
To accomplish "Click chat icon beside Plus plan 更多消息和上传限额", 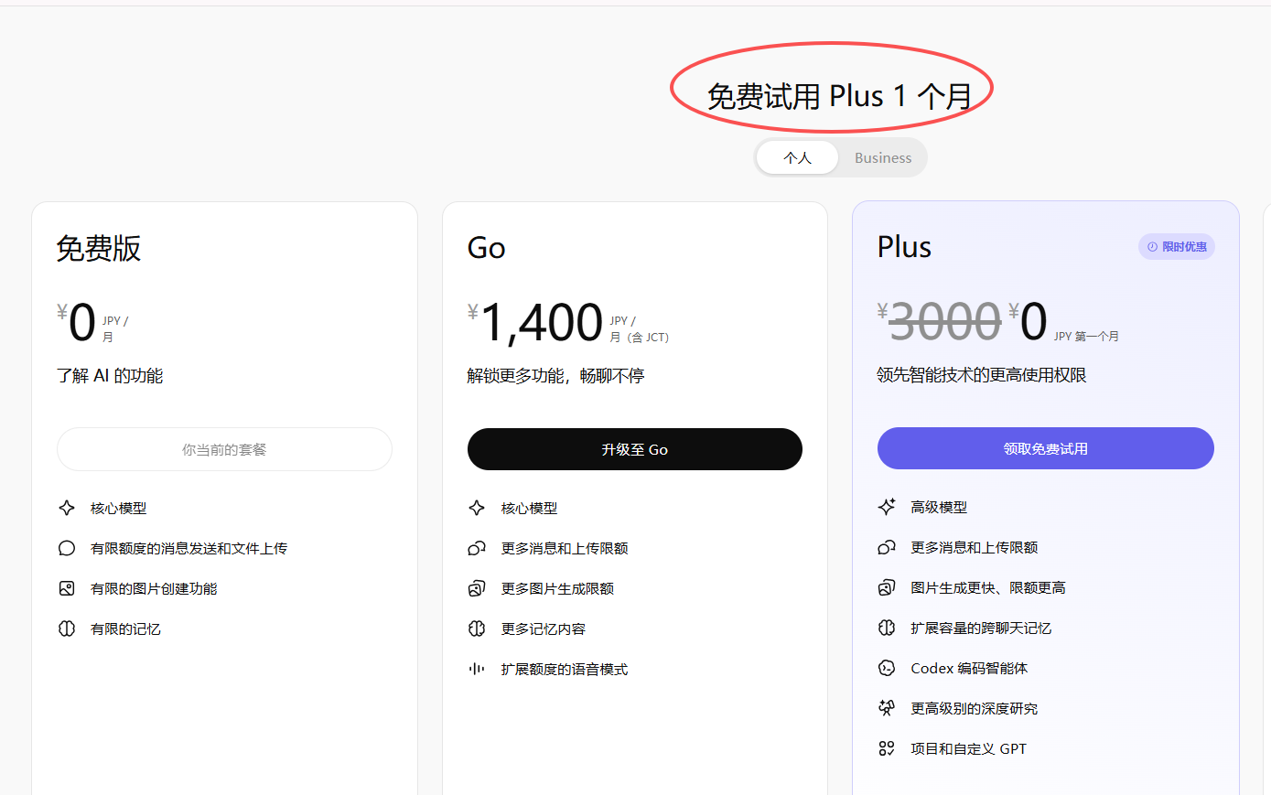I will point(887,547).
